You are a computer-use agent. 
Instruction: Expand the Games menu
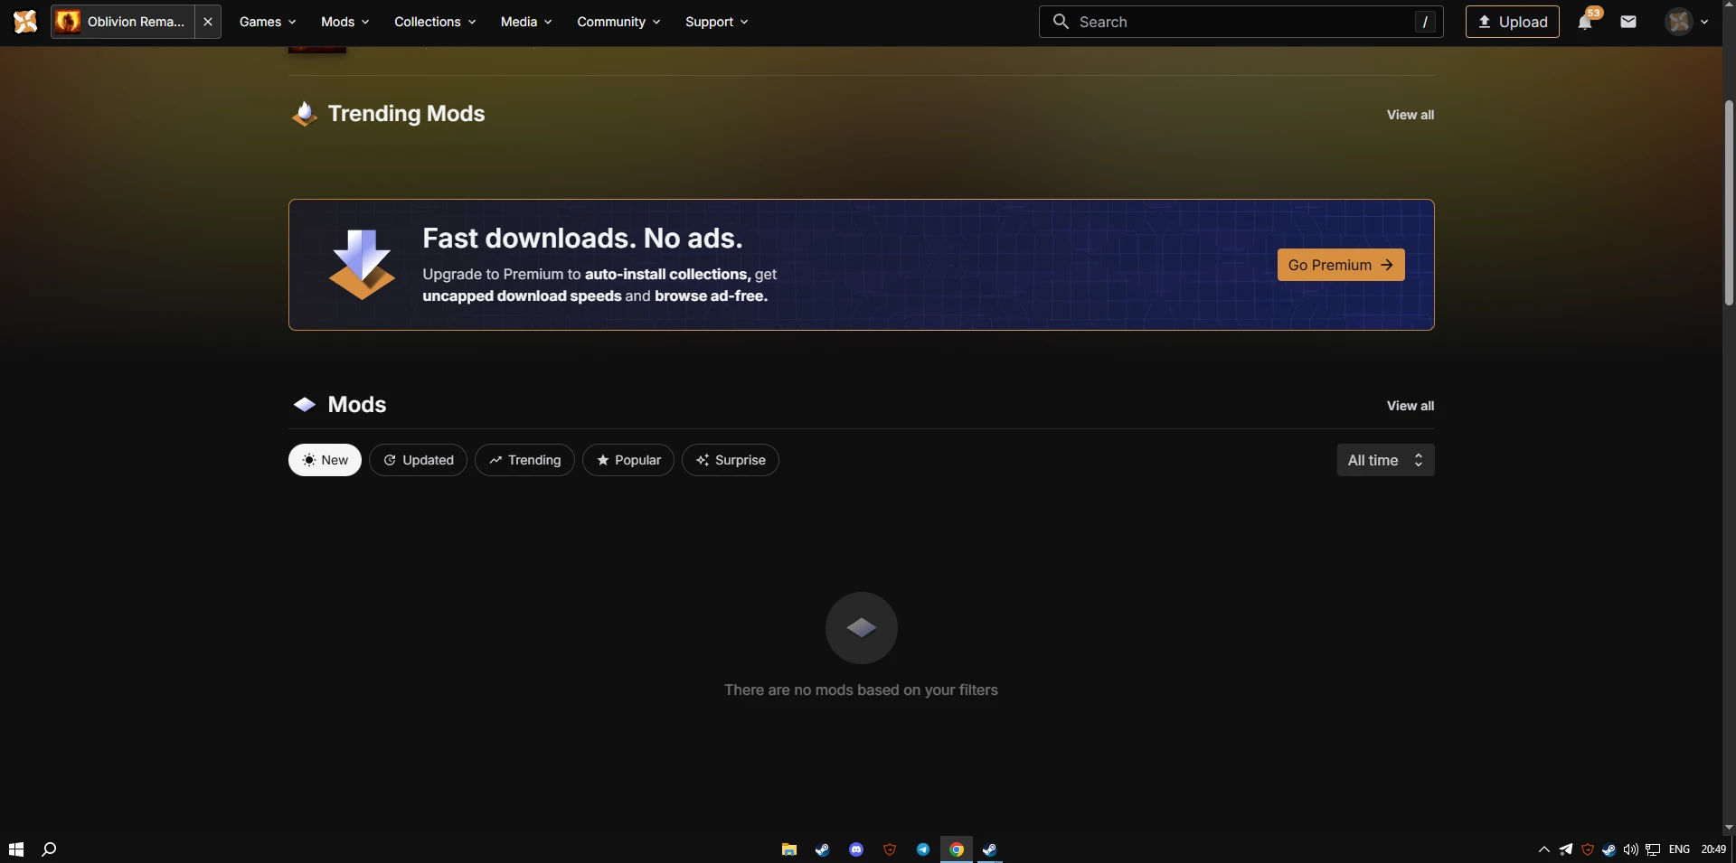(268, 22)
